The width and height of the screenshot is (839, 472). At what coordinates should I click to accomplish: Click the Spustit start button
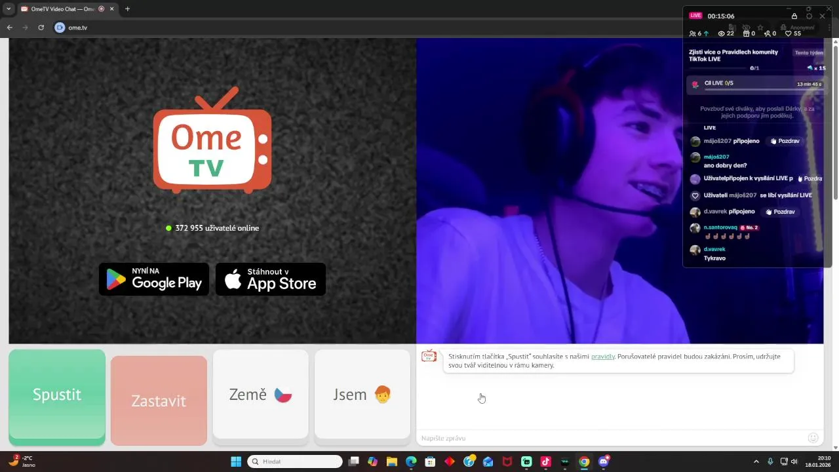pyautogui.click(x=57, y=397)
